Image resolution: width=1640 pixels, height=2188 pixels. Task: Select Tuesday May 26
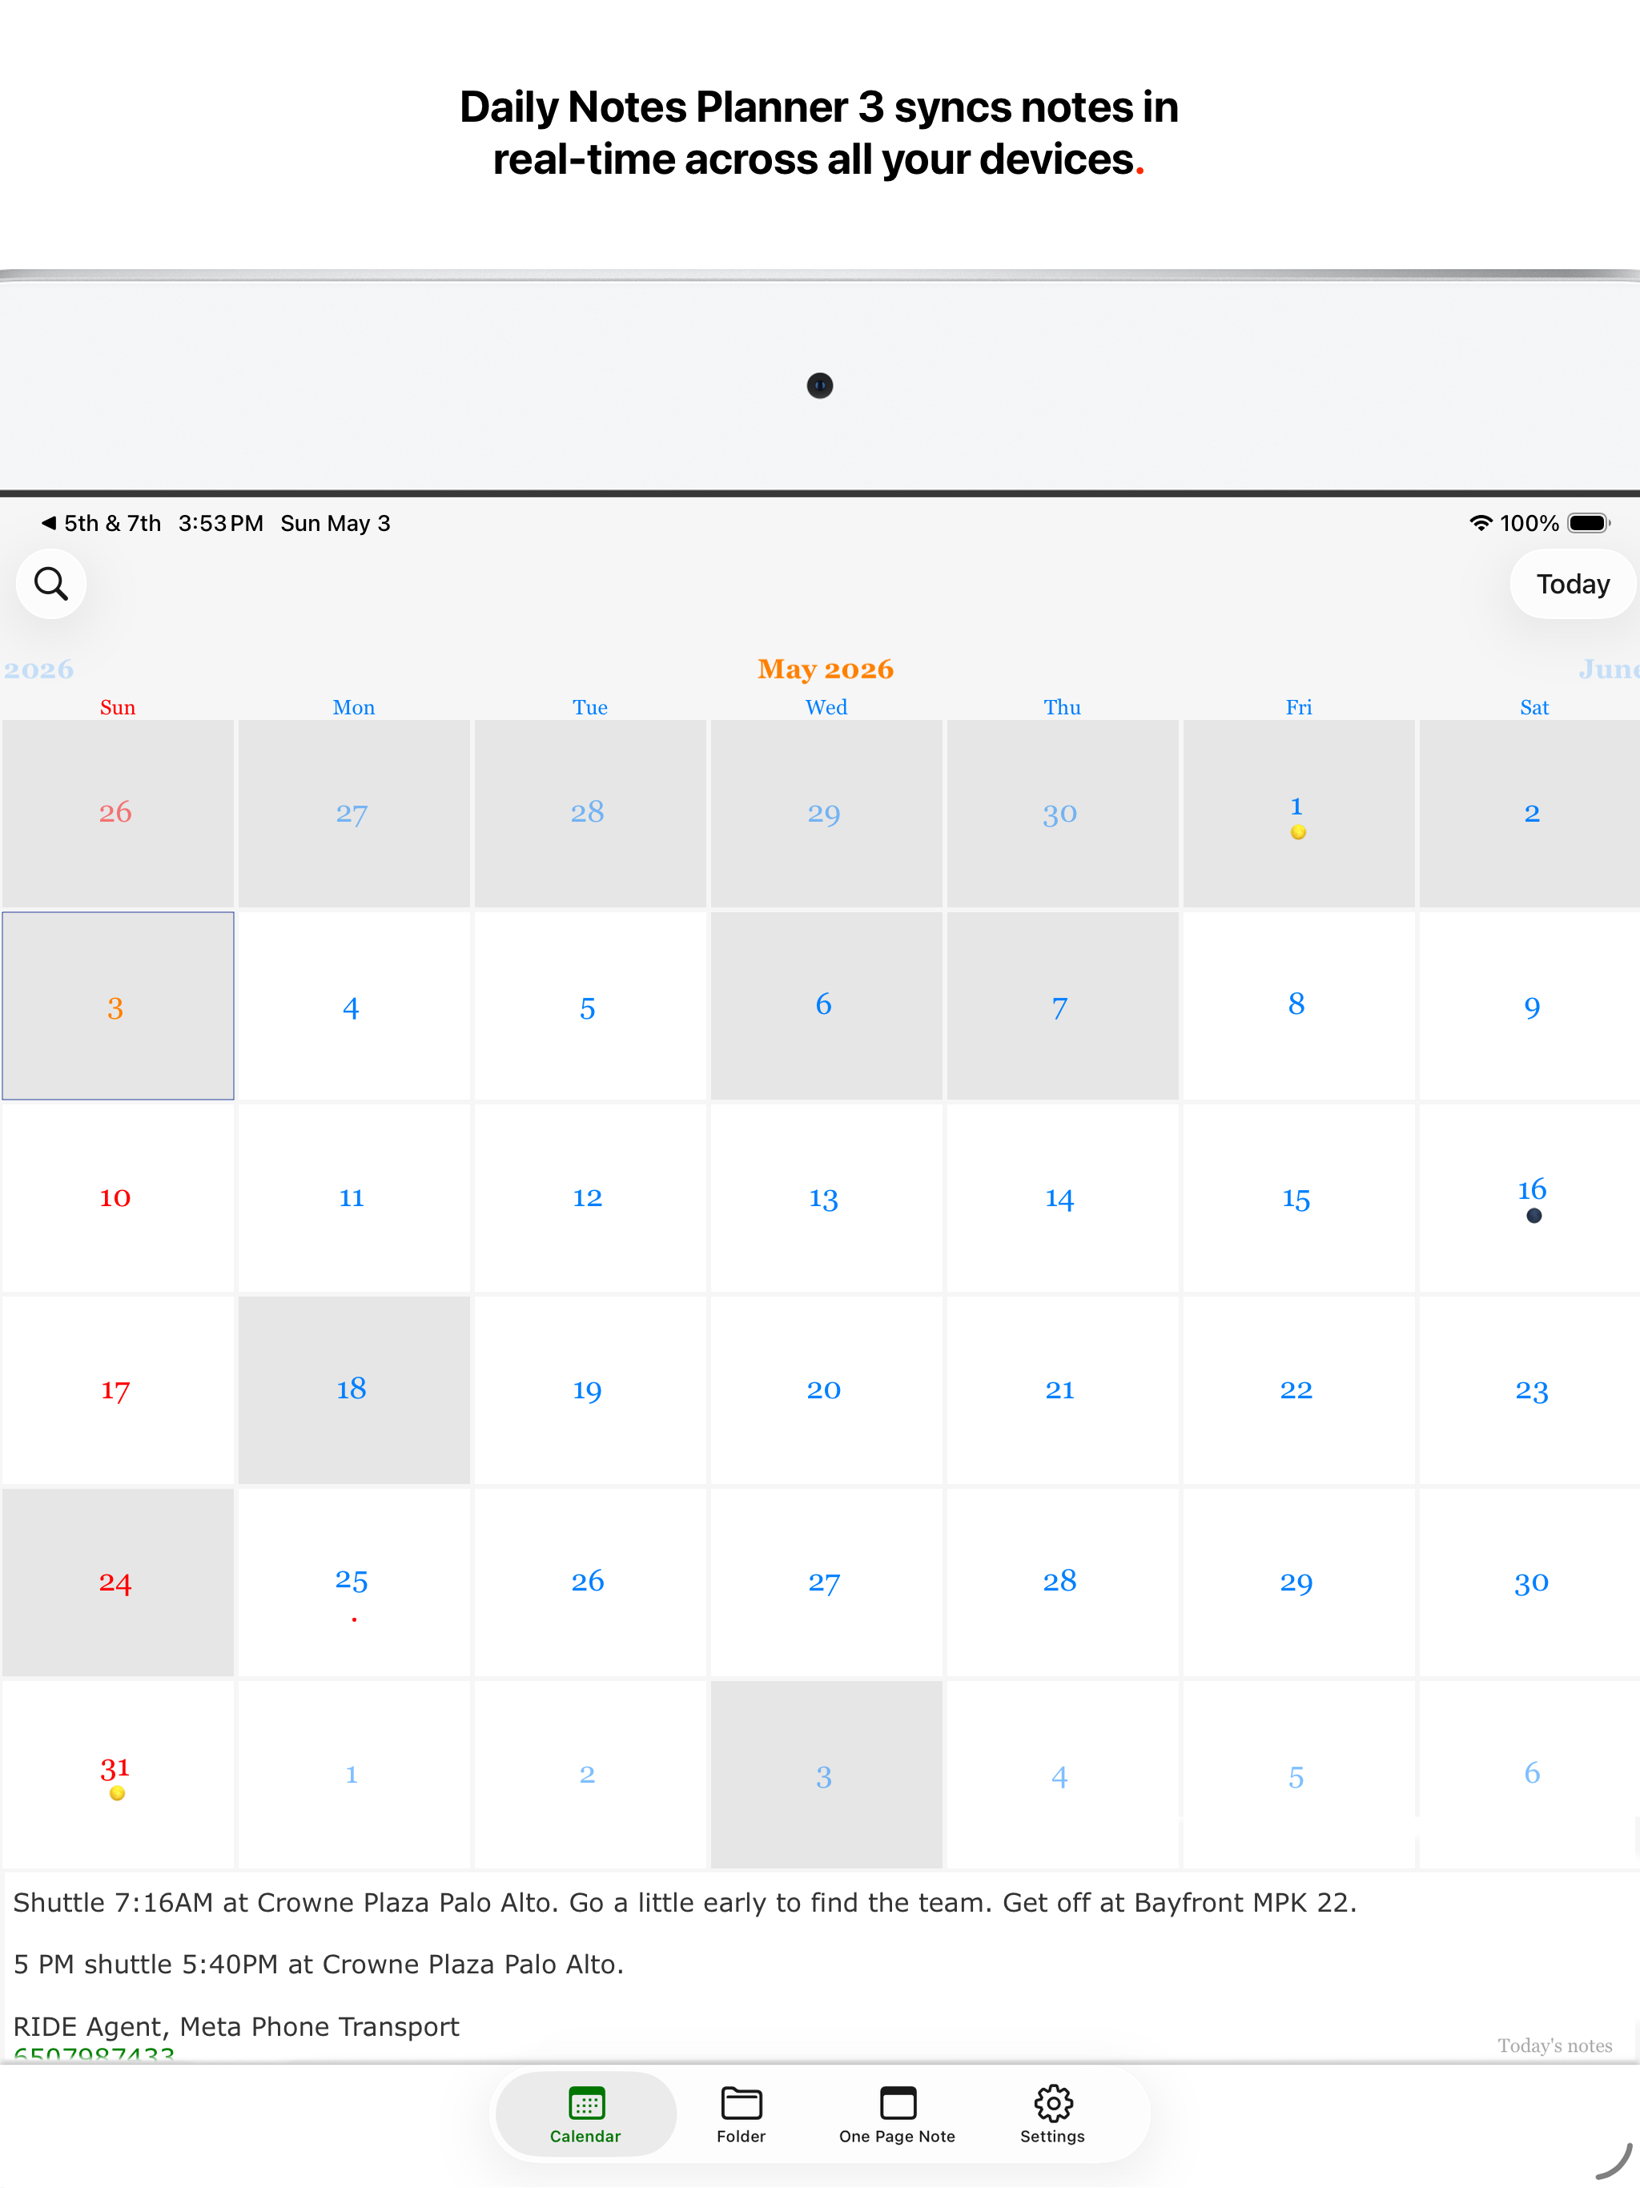pyautogui.click(x=589, y=1581)
